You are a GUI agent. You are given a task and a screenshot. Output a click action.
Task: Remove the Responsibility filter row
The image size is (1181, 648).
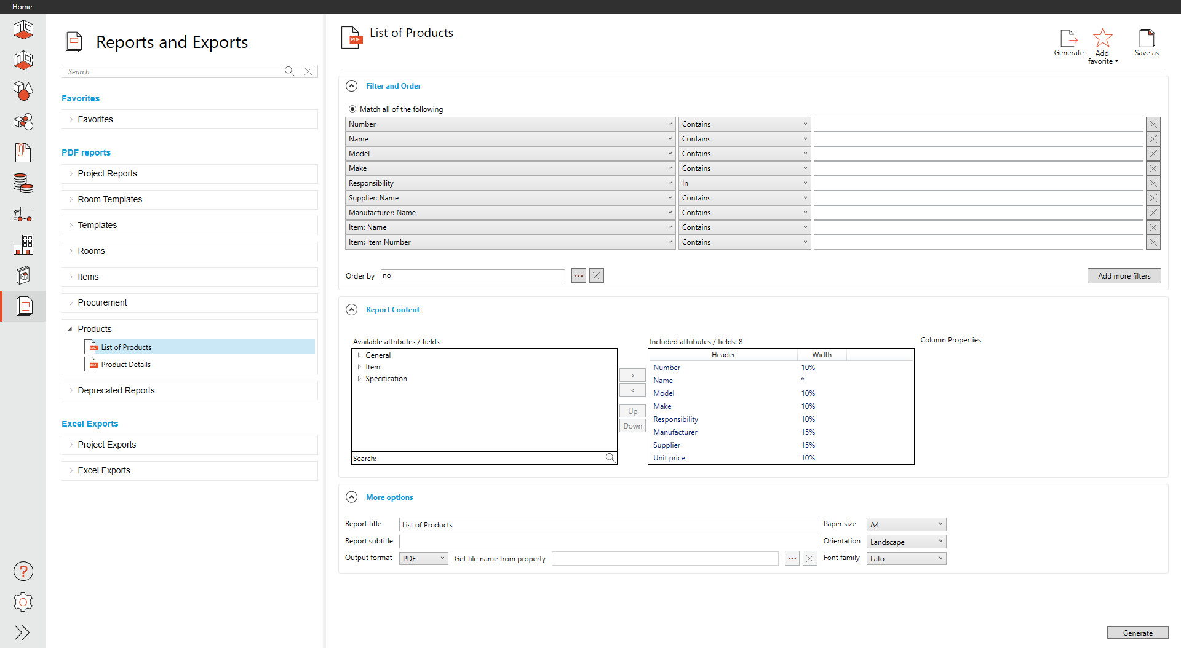1153,183
